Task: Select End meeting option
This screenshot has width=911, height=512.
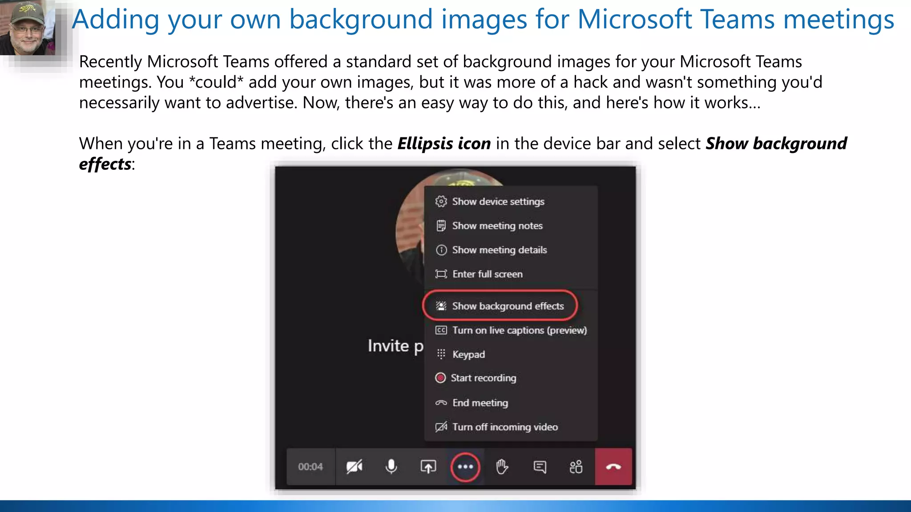Action: click(511, 403)
